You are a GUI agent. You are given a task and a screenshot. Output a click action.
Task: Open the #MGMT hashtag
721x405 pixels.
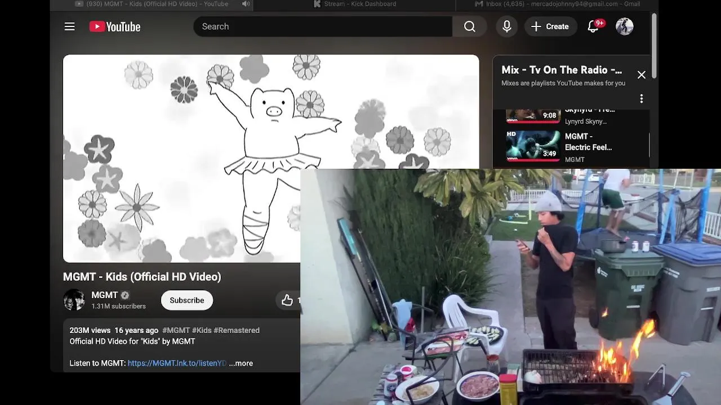[x=176, y=331]
